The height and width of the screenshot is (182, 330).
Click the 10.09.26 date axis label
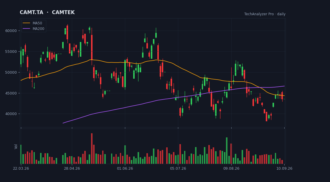(284, 168)
